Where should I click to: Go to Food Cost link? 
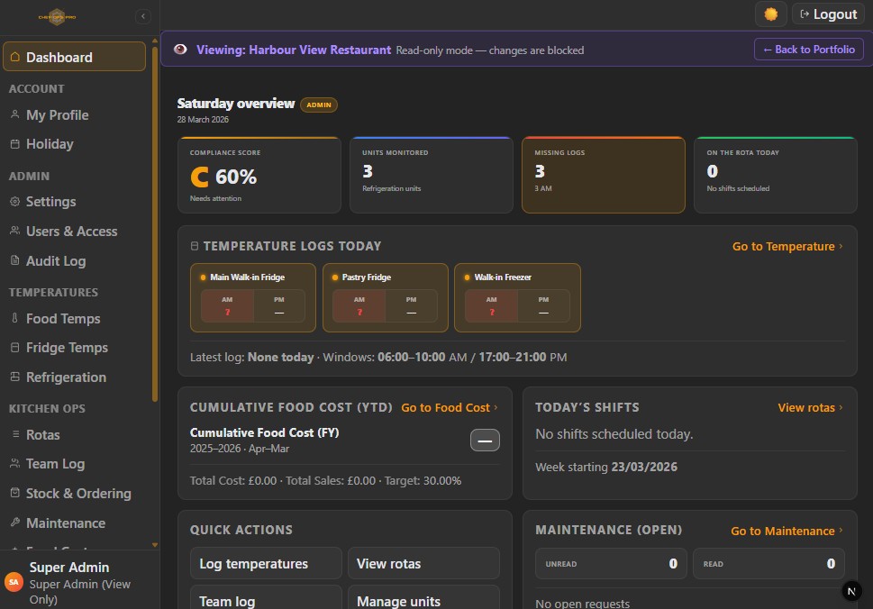pyautogui.click(x=450, y=407)
